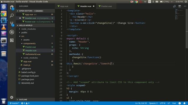Change line ending via LF item
188x105 pixels.
(169, 103)
